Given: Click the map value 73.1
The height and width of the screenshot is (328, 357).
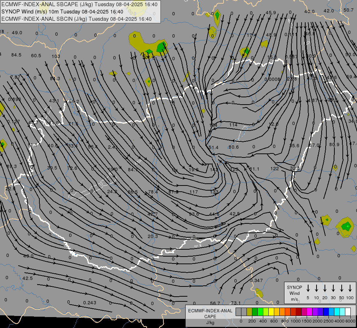Looking at the screenshot, I should (x=236, y=303).
